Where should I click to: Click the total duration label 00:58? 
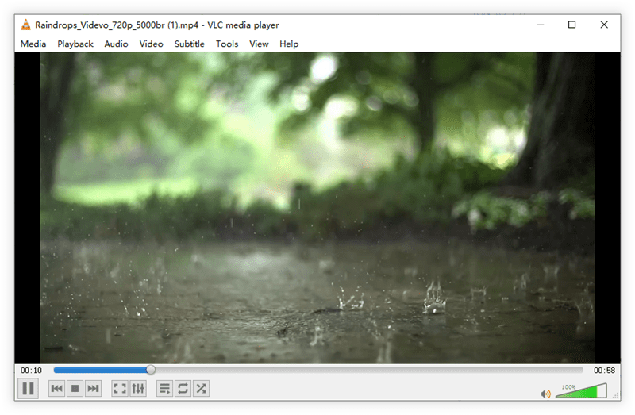point(604,371)
